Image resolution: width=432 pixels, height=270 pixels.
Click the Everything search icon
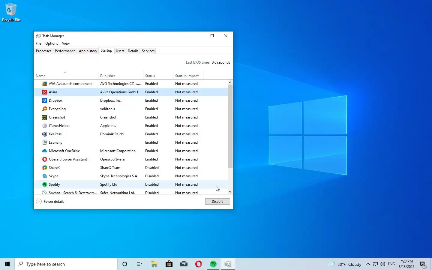coord(45,109)
